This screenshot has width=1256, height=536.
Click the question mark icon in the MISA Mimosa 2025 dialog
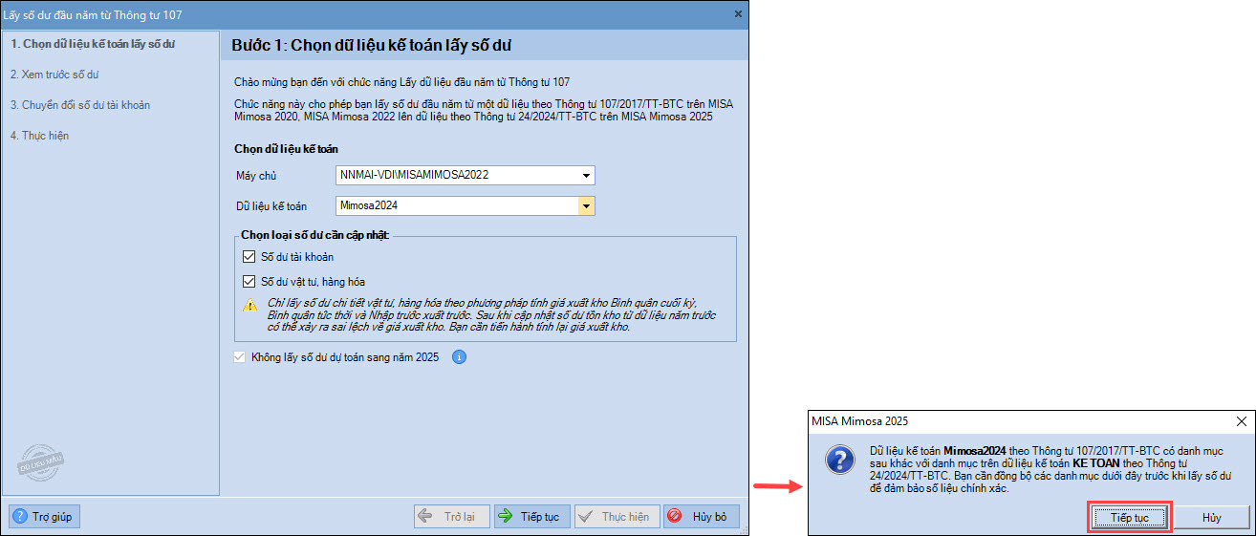click(838, 461)
